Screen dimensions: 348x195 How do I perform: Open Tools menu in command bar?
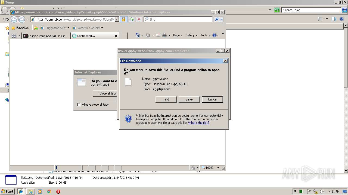pyautogui.click(x=205, y=35)
